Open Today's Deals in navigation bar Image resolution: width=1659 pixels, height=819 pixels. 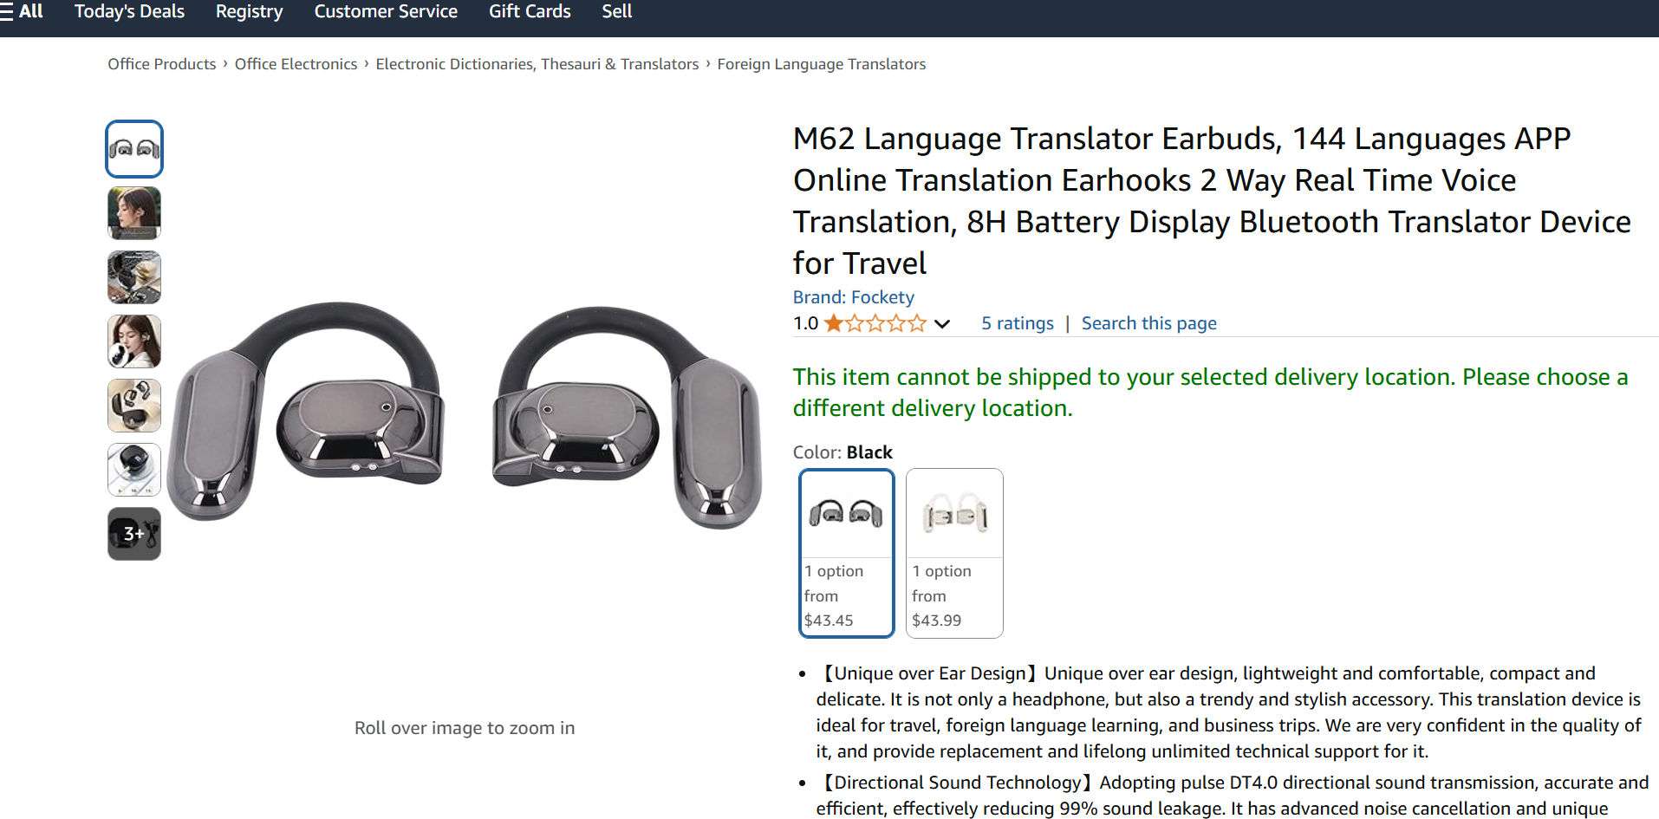(129, 11)
